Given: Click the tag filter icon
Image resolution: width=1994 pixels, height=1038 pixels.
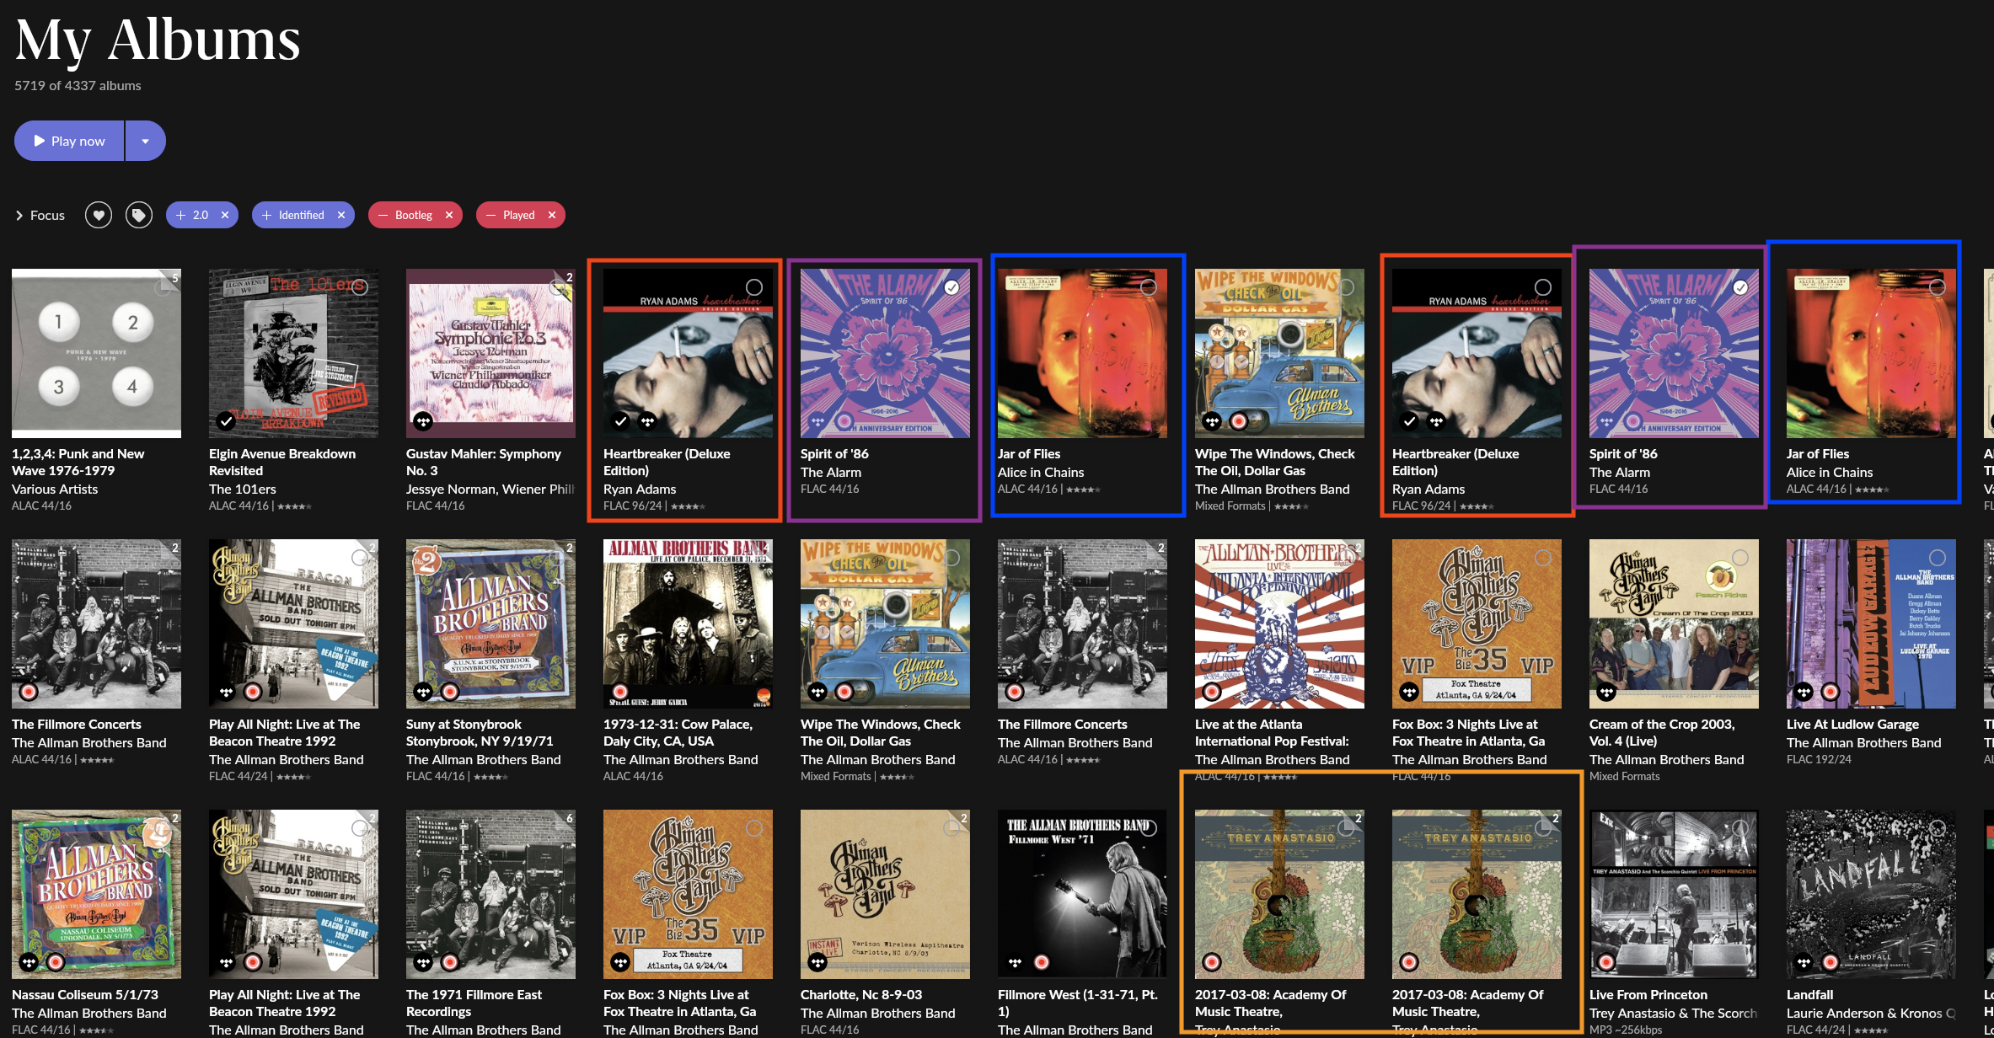Looking at the screenshot, I should pyautogui.click(x=139, y=216).
